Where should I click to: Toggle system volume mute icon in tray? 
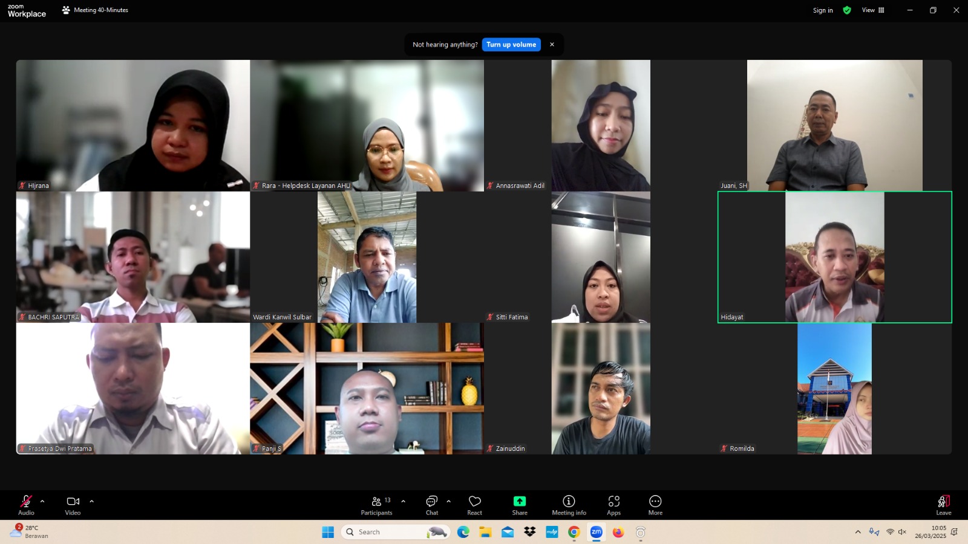click(902, 532)
